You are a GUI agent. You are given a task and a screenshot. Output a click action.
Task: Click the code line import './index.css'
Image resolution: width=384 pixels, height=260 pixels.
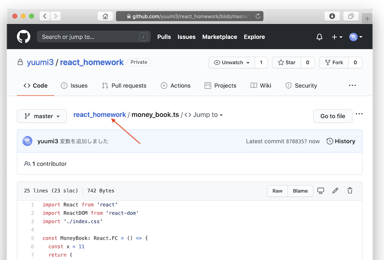pos(72,222)
